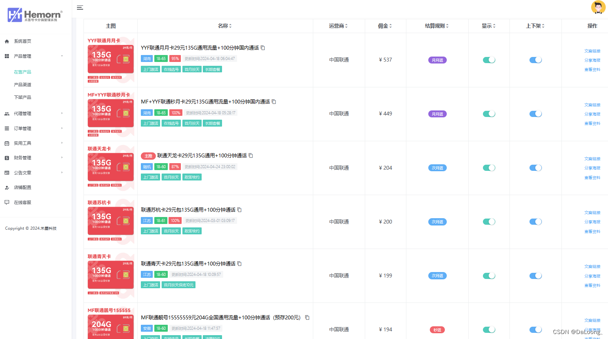Expand the 代理管理 submenu arrow

pyautogui.click(x=62, y=114)
